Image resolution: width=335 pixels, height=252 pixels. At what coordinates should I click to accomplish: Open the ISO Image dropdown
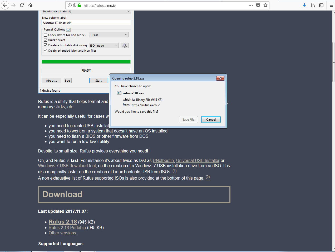104,46
